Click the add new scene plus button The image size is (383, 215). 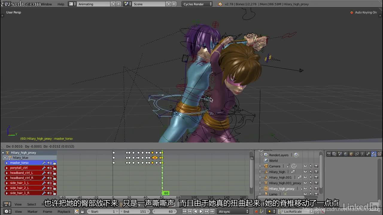[x=169, y=4]
